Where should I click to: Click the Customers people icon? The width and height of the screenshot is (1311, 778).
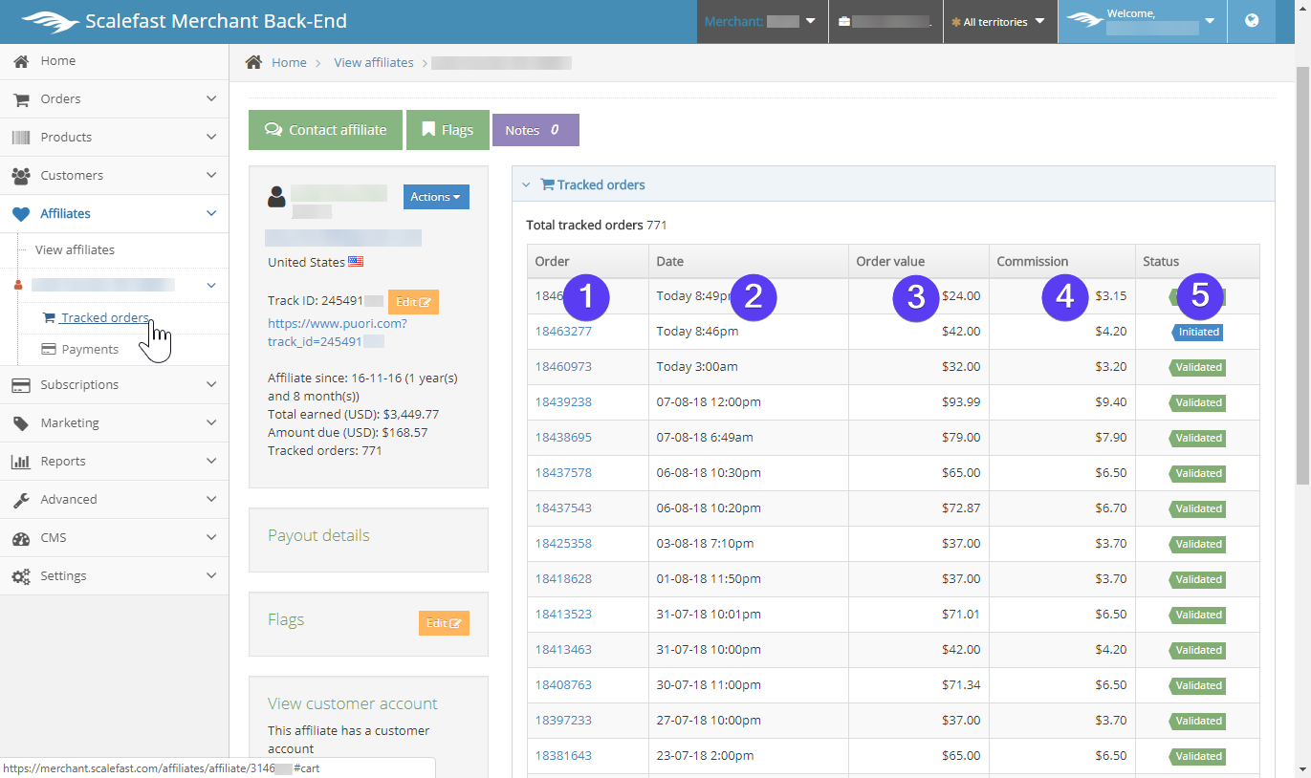21,176
